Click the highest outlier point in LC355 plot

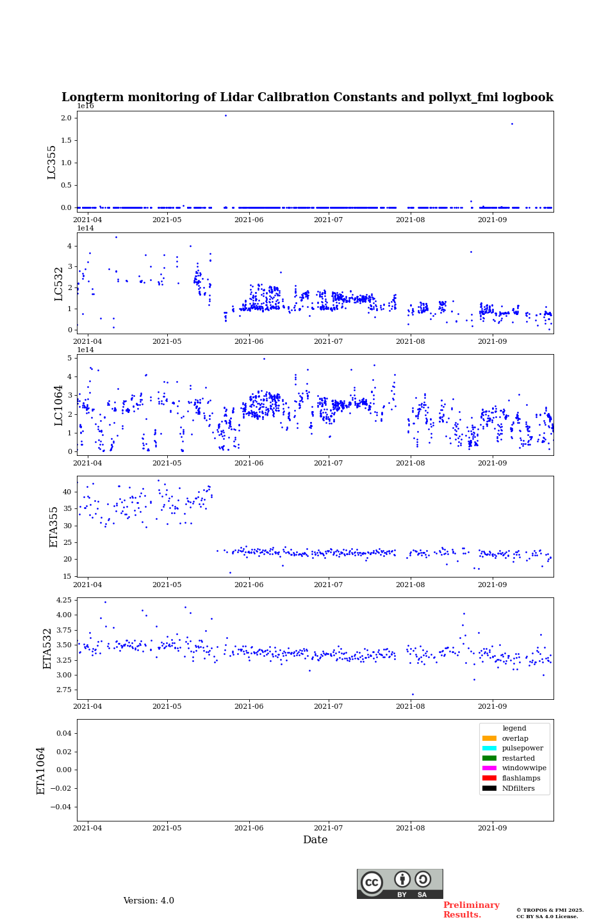pos(225,115)
